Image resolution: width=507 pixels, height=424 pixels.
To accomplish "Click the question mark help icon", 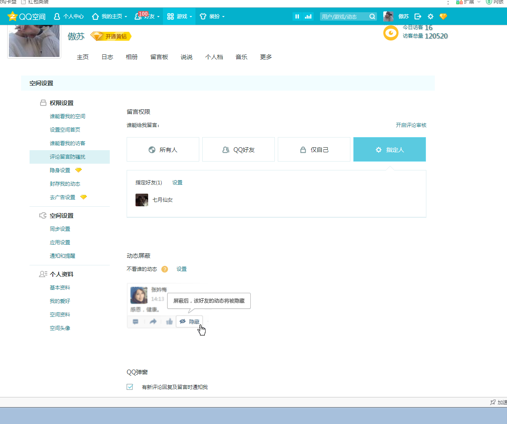I will [165, 269].
